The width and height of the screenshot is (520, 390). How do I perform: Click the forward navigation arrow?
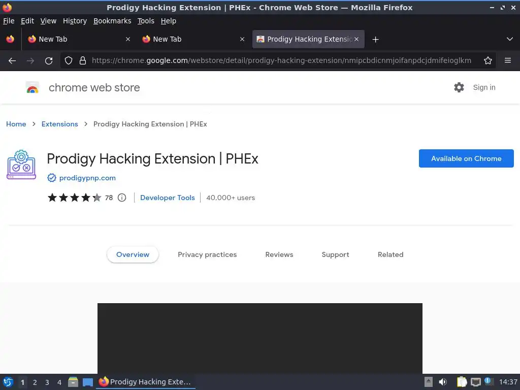pos(30,61)
